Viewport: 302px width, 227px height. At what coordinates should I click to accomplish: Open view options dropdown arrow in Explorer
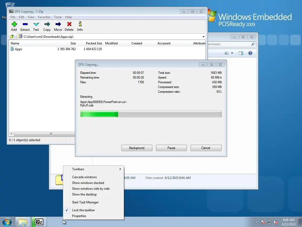click(232, 53)
